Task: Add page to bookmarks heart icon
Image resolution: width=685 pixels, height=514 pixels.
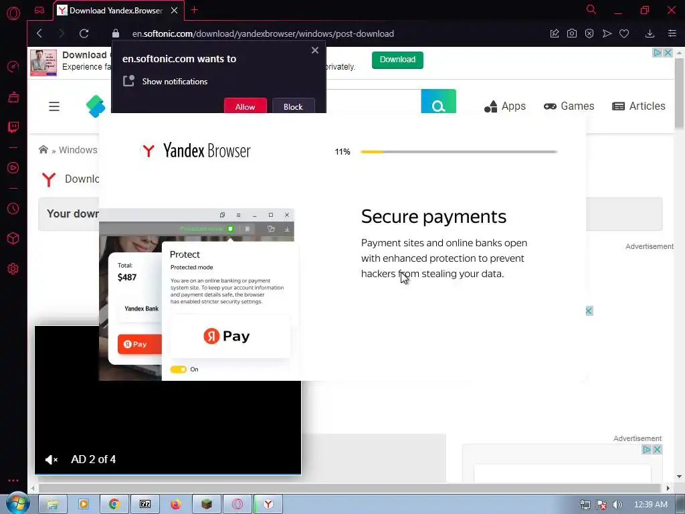Action: tap(624, 33)
